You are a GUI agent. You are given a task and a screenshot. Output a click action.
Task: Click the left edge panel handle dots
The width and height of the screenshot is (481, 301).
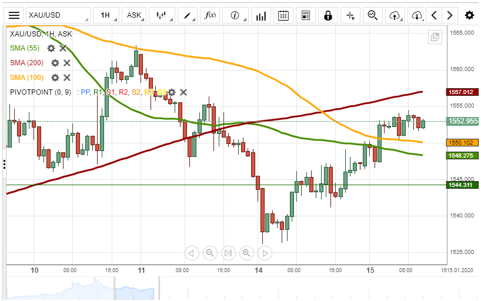4,164
